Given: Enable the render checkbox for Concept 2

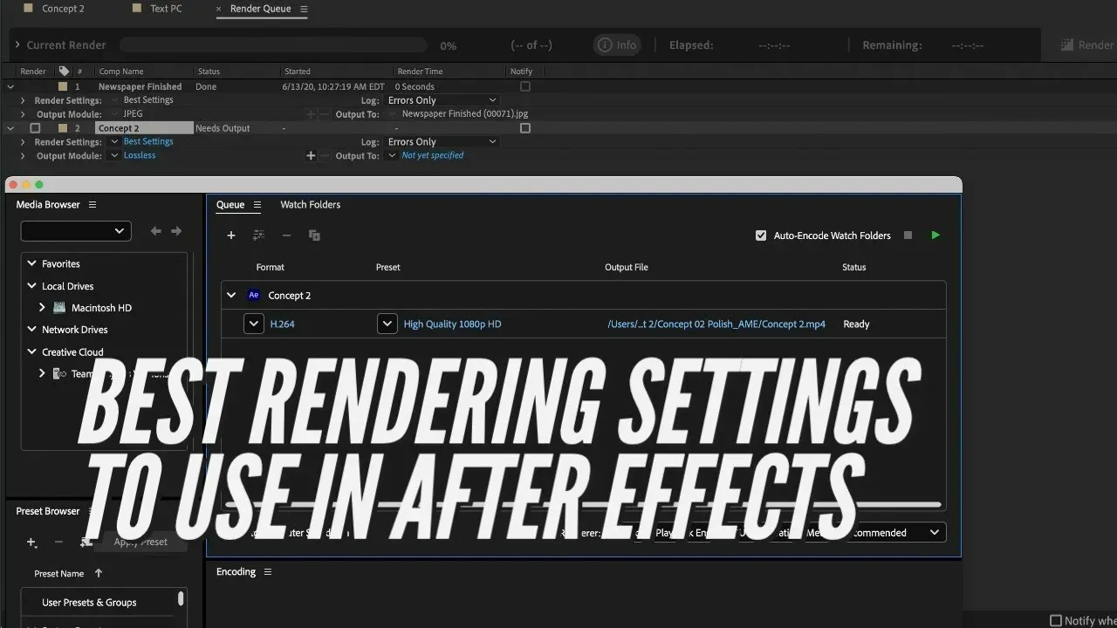Looking at the screenshot, I should 35,127.
